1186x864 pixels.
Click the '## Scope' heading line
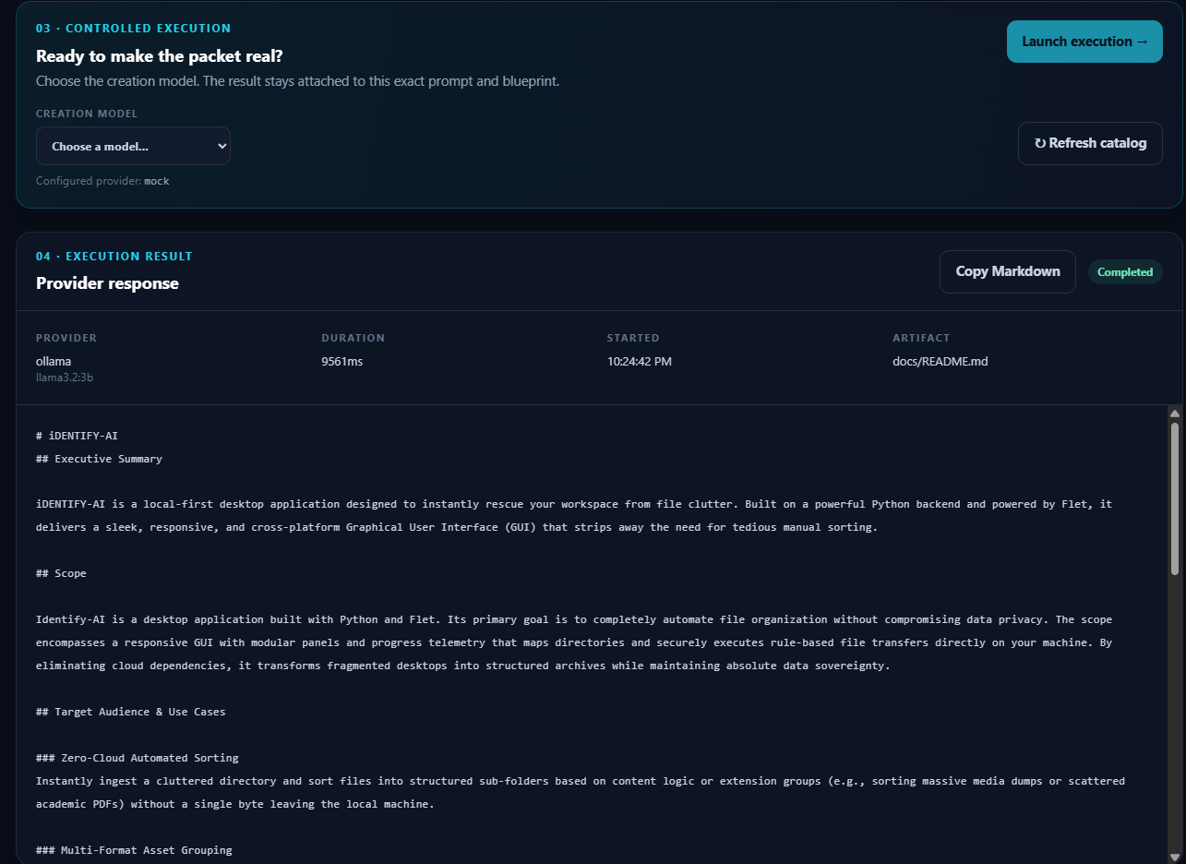click(x=61, y=573)
